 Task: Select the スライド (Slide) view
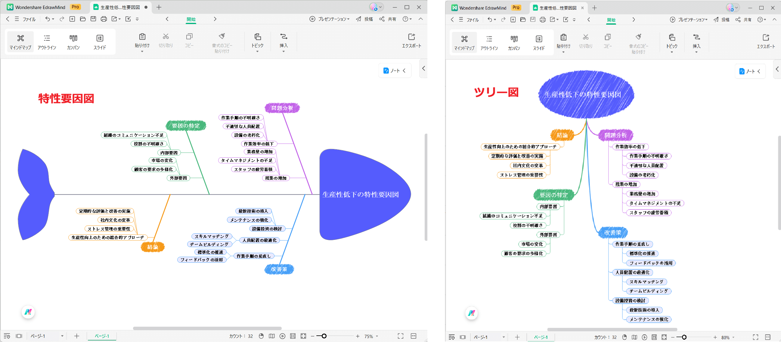[x=100, y=42]
